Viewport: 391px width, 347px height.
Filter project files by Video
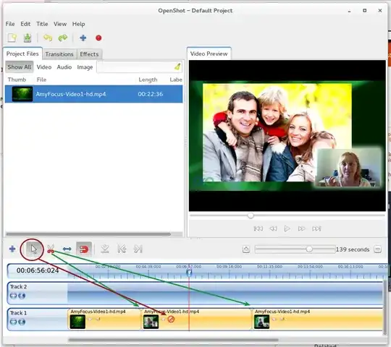click(x=44, y=67)
